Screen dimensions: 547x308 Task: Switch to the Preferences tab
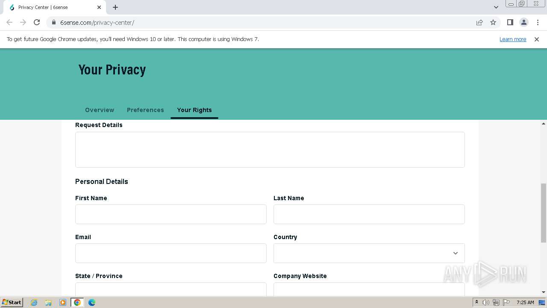click(x=145, y=110)
